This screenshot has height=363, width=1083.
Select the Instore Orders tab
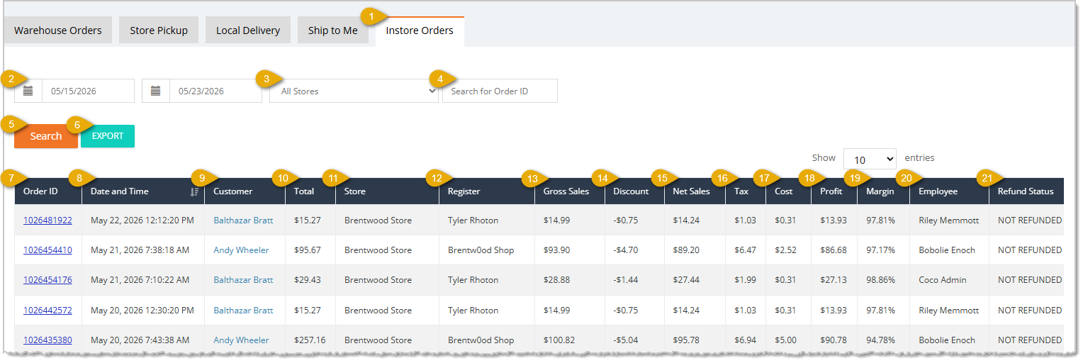click(x=420, y=30)
